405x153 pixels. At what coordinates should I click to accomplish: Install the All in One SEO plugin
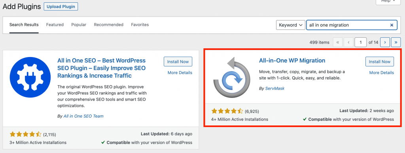(178, 62)
